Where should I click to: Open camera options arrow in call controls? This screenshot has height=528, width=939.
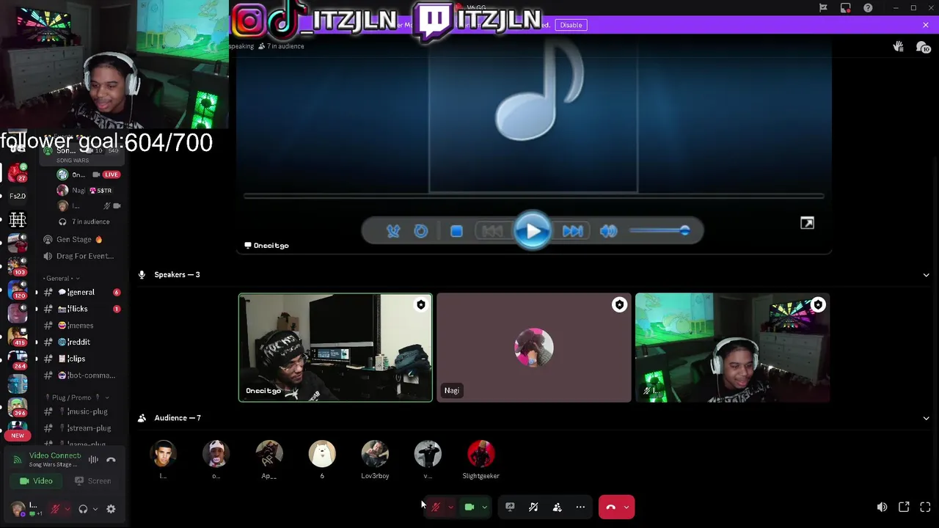tap(484, 507)
